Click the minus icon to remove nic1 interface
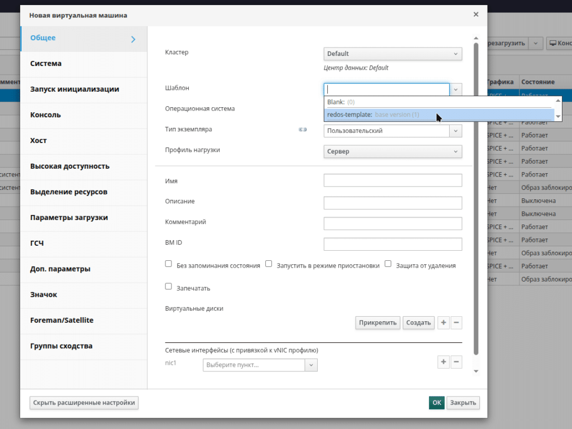572x429 pixels. 456,362
